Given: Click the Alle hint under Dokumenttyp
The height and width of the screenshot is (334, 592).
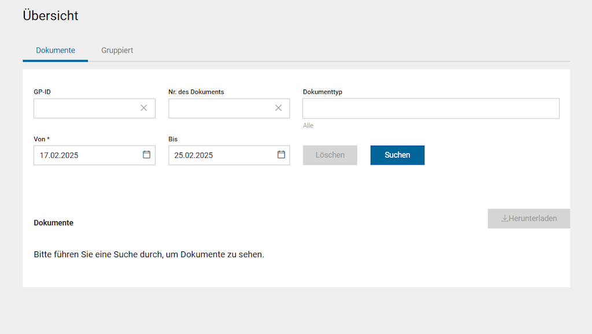Looking at the screenshot, I should (x=308, y=125).
